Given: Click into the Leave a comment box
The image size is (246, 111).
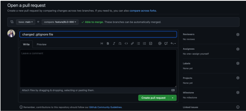Looking at the screenshot, I should click(x=98, y=68).
